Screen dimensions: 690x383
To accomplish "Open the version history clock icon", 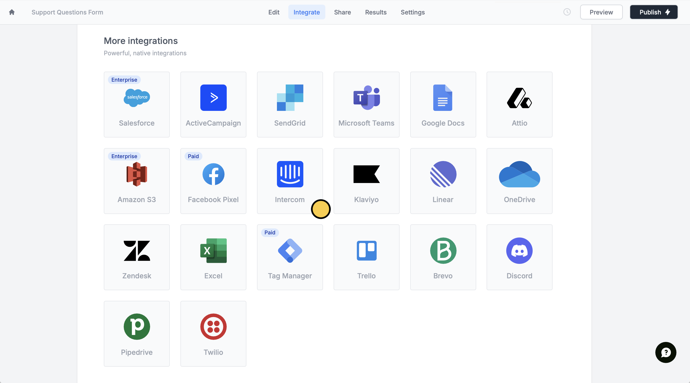I will coord(567,12).
